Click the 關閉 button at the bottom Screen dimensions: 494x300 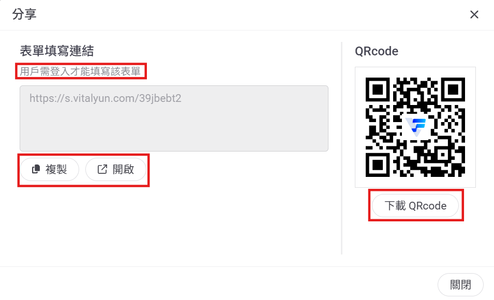tap(460, 285)
